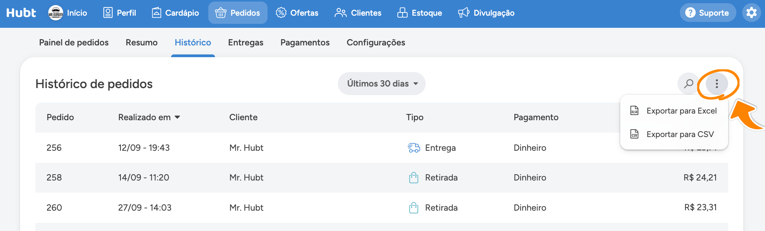Click amount R$ 24,21

pos(700,177)
